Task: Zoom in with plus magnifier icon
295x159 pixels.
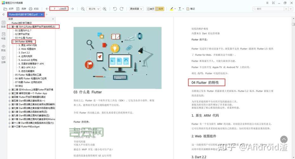Action: click(105, 9)
